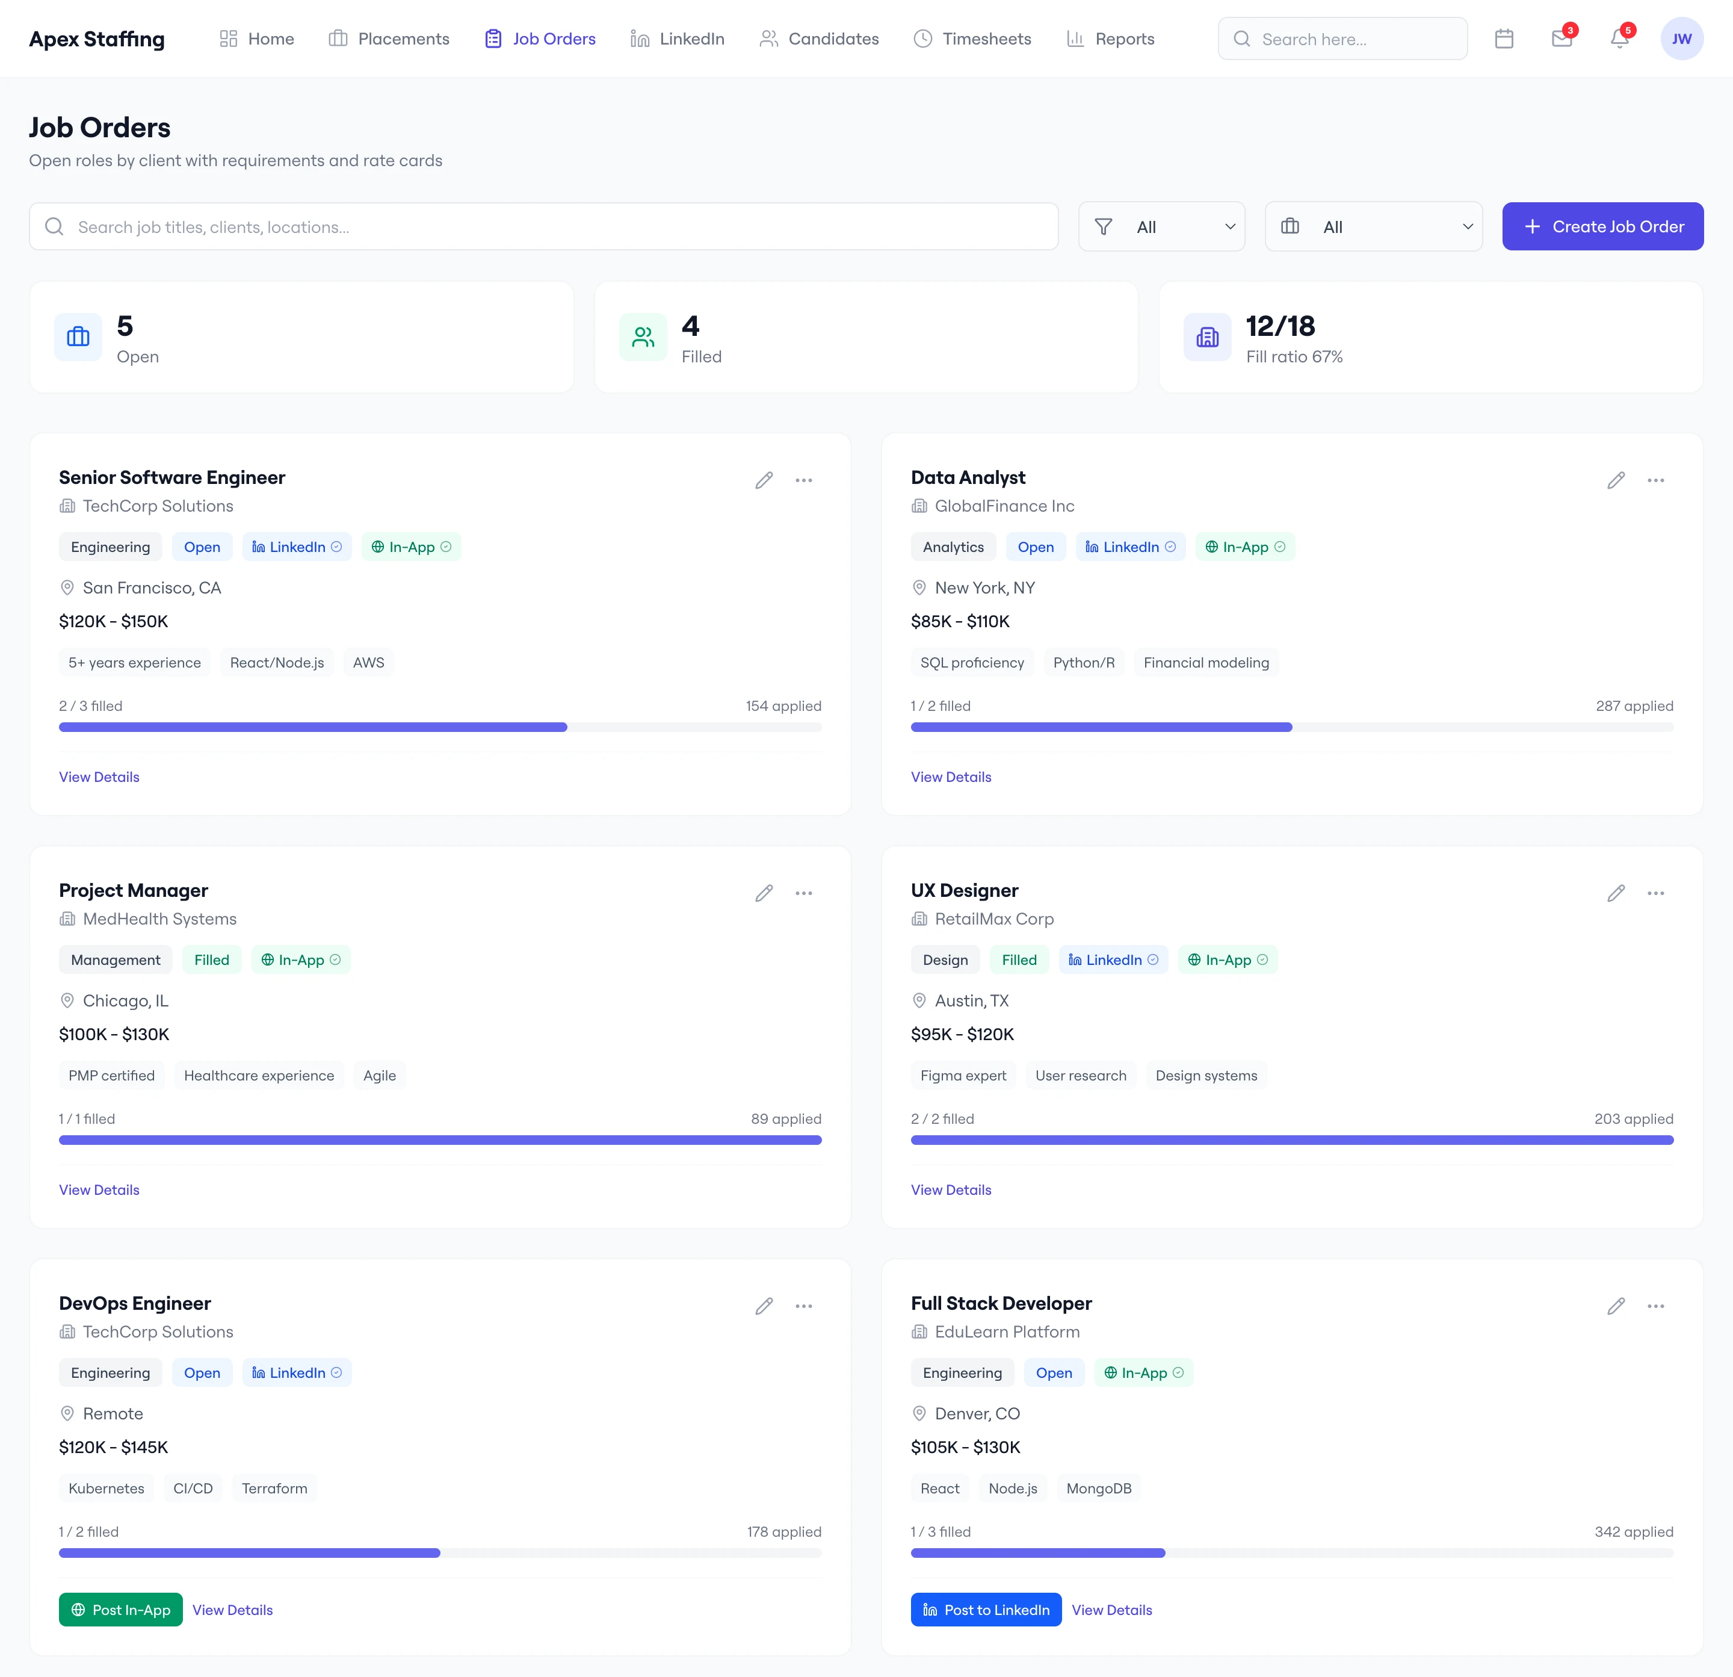Edit the Full Stack Developer job order
Screen dimensions: 1733x1677
pyautogui.click(x=1616, y=1306)
